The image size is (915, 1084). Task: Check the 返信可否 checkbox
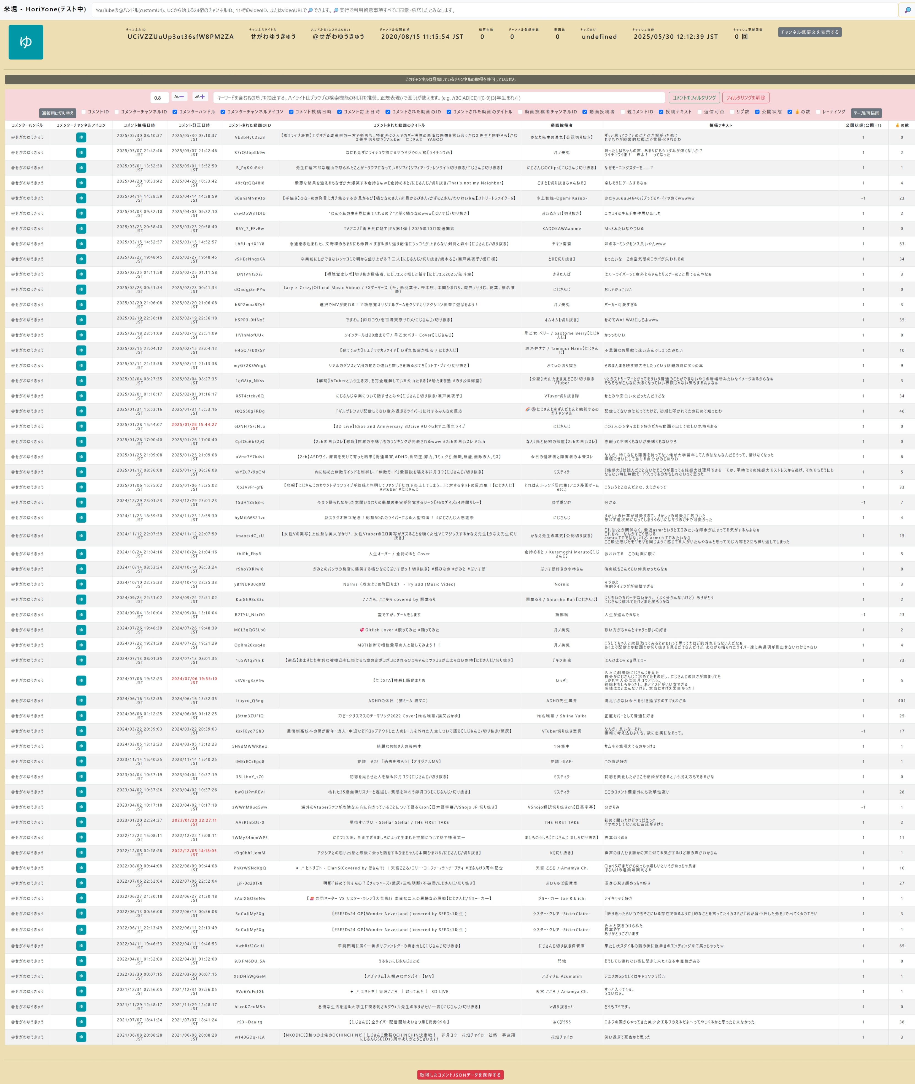[699, 112]
